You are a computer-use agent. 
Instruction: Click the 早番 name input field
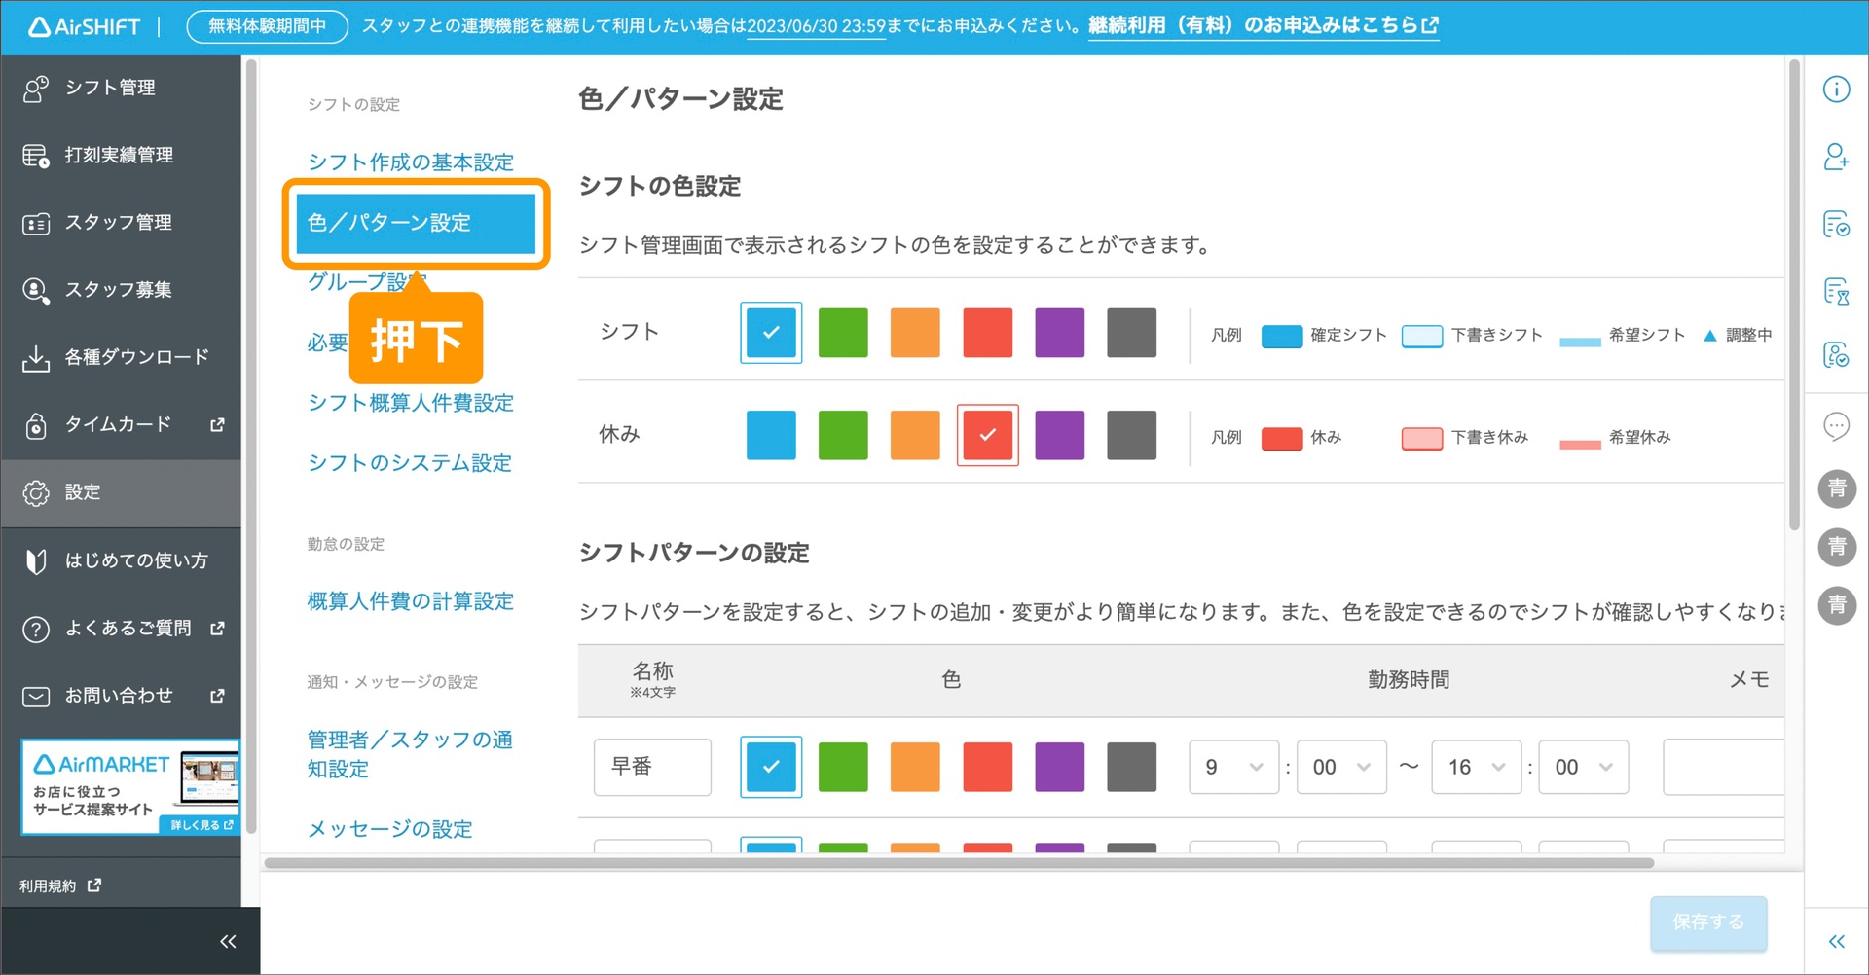651,767
